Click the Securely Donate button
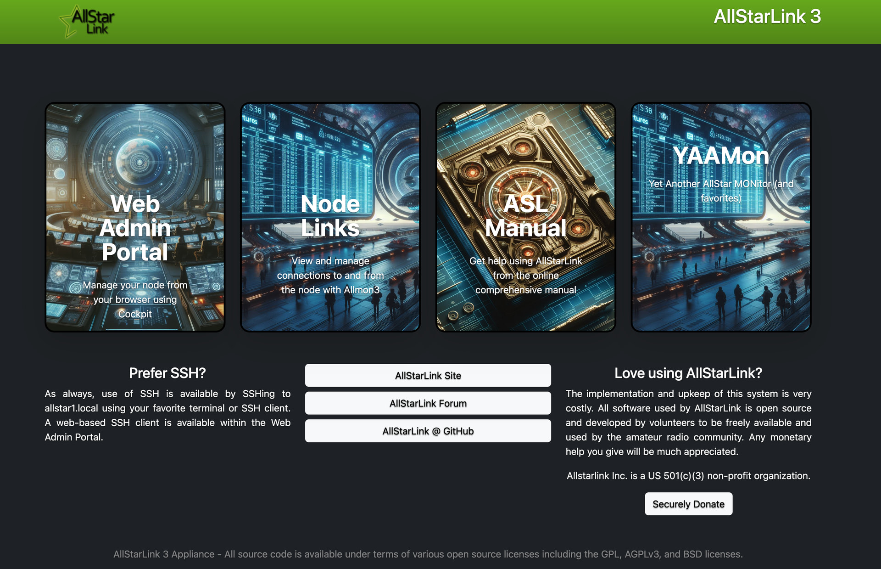The height and width of the screenshot is (569, 881). coord(688,504)
